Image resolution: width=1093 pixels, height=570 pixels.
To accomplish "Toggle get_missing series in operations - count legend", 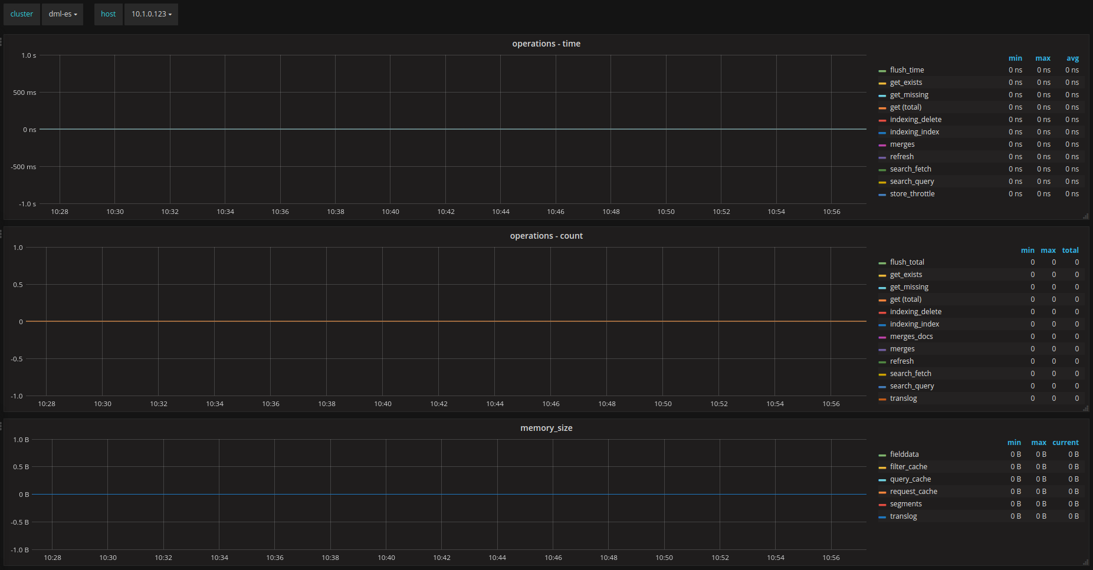I will (x=909, y=287).
